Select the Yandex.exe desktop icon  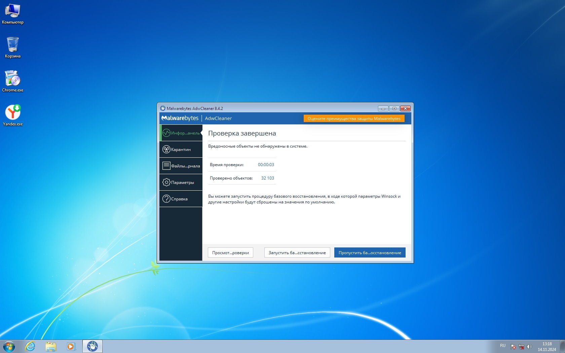coord(13,115)
